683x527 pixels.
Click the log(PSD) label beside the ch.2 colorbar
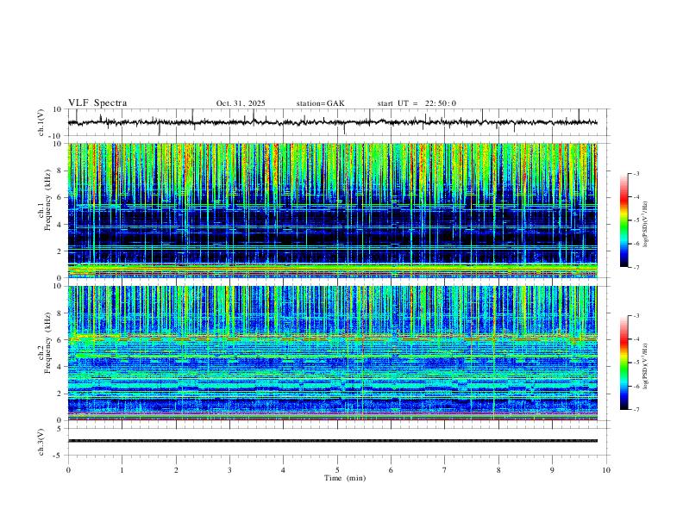coord(646,366)
